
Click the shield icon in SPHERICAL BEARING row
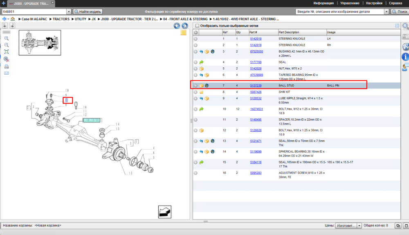click(x=213, y=151)
